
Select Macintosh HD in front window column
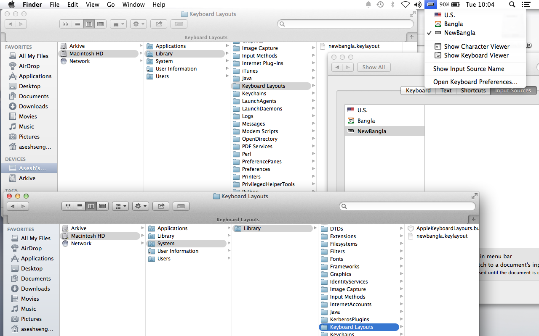click(100, 236)
